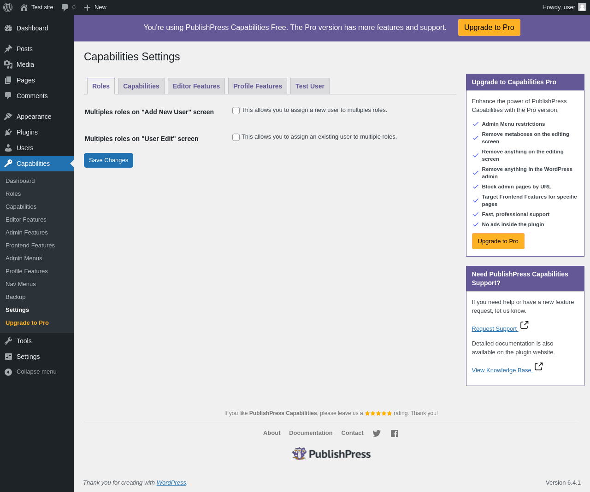The image size is (590, 492).
Task: Click the Posts pushpin icon
Action: 8,49
